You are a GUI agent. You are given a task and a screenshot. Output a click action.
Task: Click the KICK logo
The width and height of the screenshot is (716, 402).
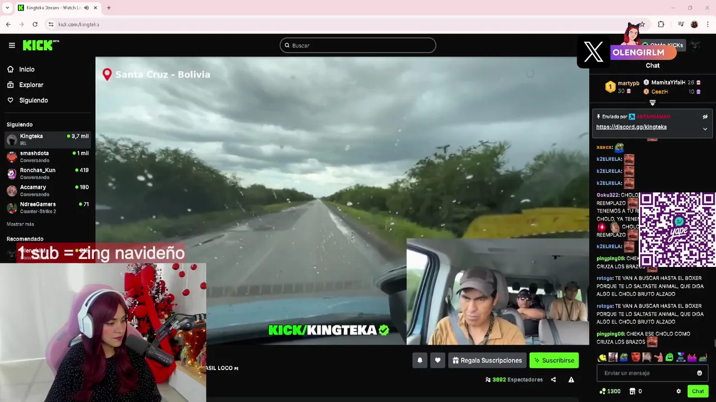[41, 45]
